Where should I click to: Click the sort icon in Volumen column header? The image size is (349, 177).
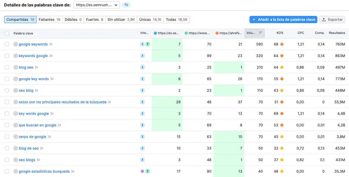(261, 33)
